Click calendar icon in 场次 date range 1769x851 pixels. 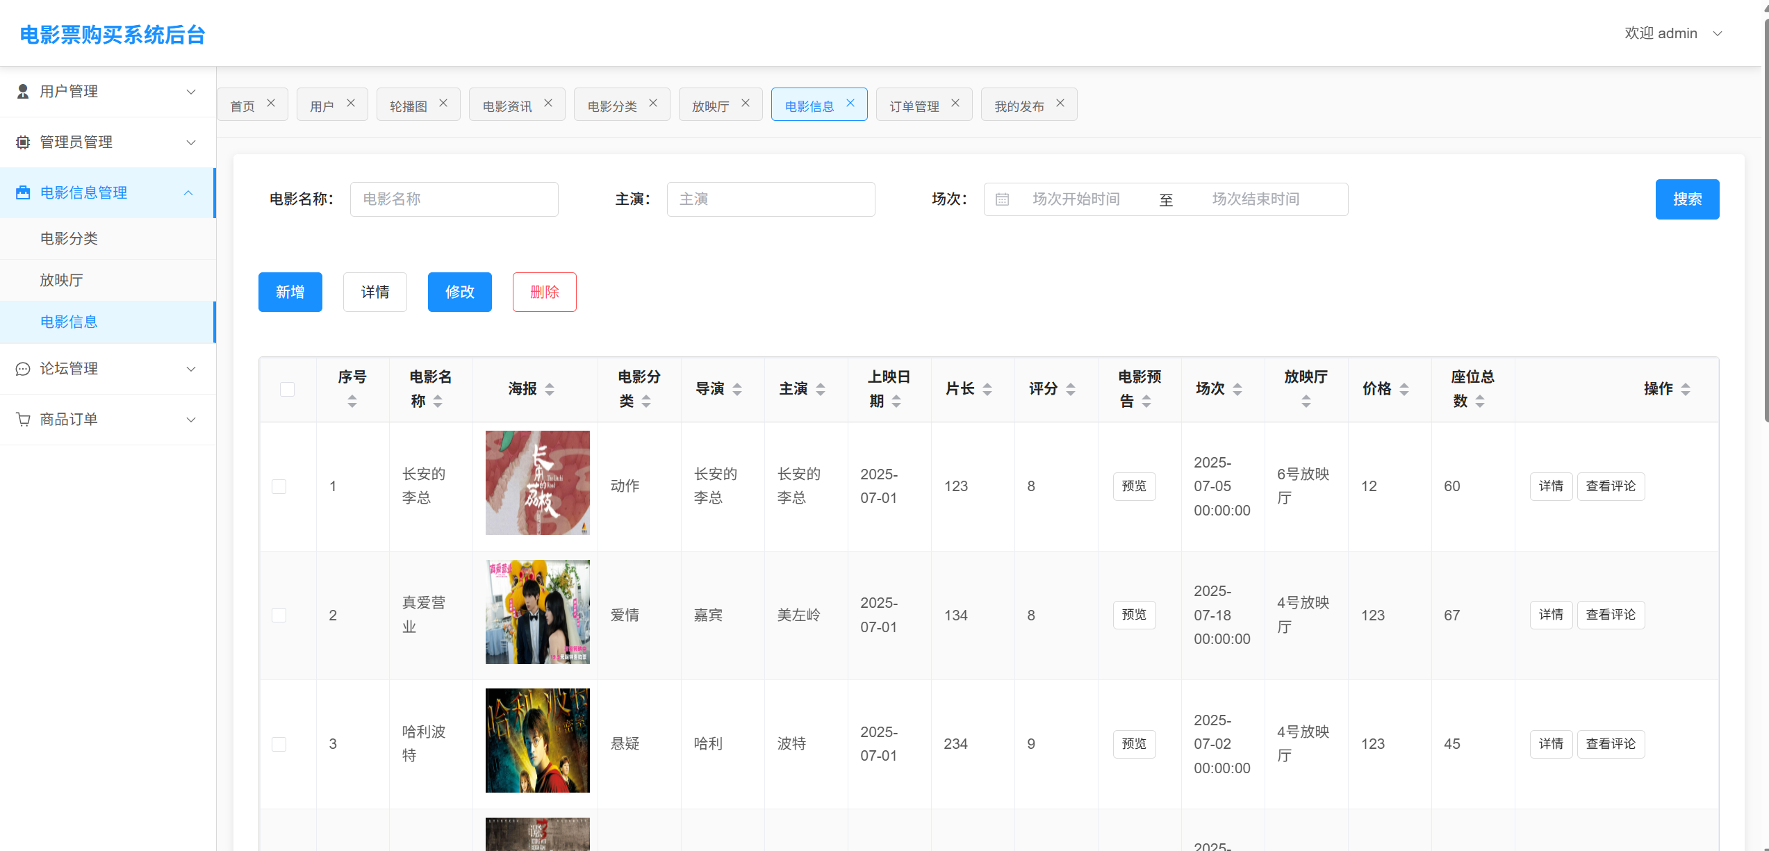(x=1002, y=199)
